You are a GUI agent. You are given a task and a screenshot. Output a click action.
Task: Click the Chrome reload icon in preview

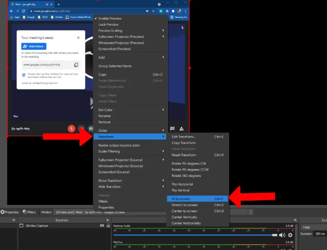[x=24, y=11]
